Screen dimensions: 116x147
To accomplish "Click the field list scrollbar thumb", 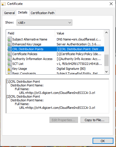I will (107, 60).
